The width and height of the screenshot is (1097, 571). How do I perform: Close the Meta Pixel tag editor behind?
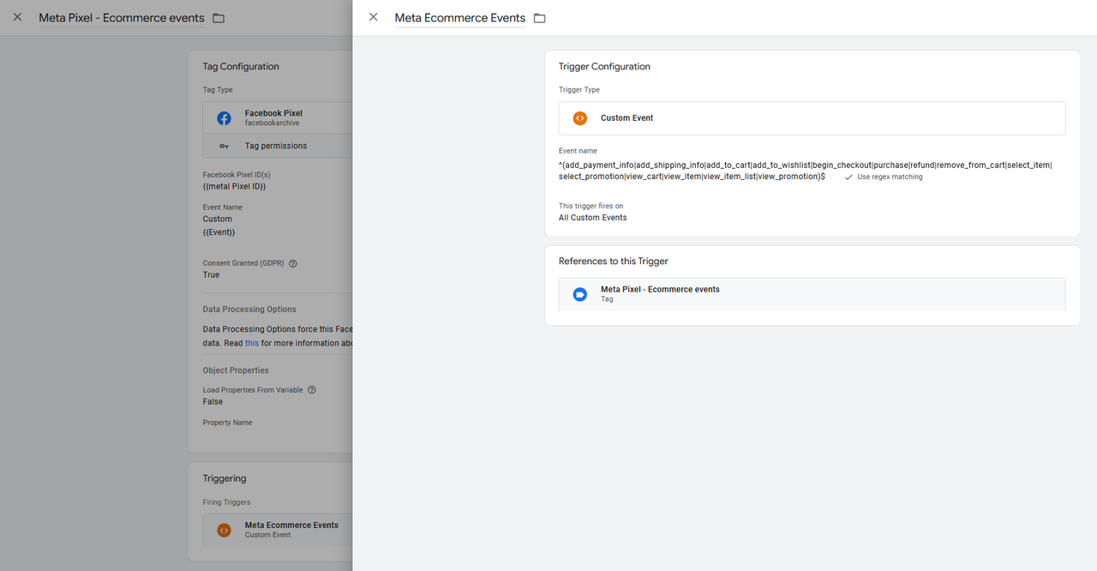(x=17, y=17)
